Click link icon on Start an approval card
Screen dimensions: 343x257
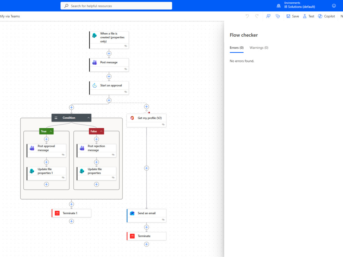point(126,92)
